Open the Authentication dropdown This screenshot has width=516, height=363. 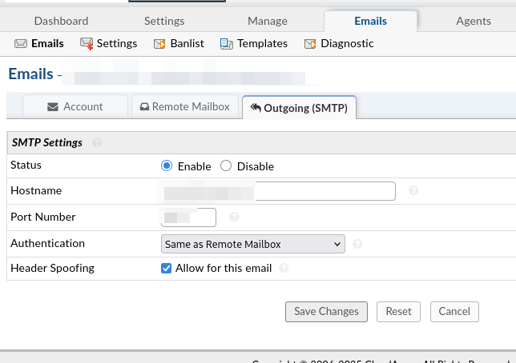click(x=252, y=244)
